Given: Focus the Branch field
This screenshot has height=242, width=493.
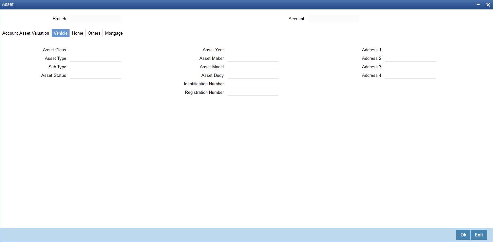Looking at the screenshot, I should (95, 19).
